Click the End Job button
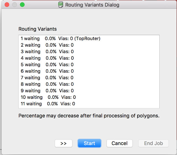 pyautogui.click(x=153, y=143)
